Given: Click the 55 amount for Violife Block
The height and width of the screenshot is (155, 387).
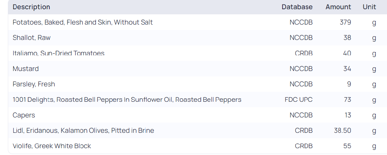Looking at the screenshot, I should click(x=347, y=146).
